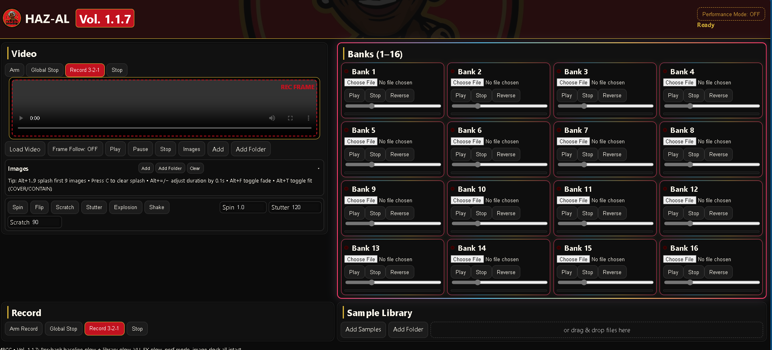Click the HAZ-AL logo icon
The width and height of the screenshot is (772, 350).
[x=12, y=18]
